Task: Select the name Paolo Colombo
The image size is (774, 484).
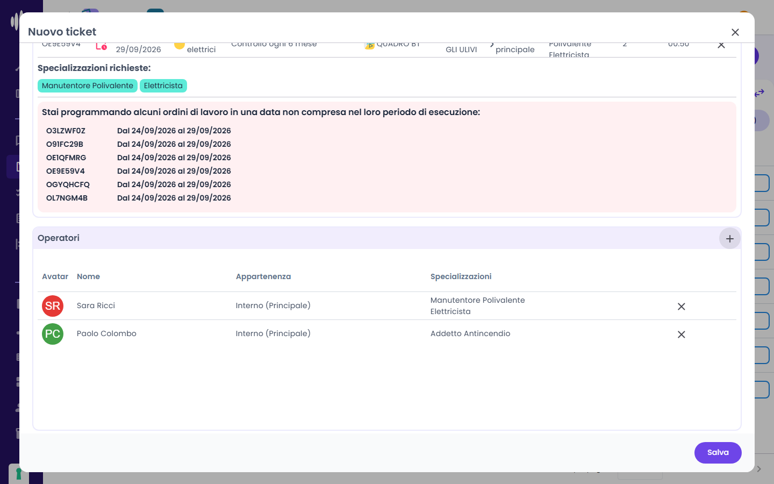Action: (x=106, y=333)
